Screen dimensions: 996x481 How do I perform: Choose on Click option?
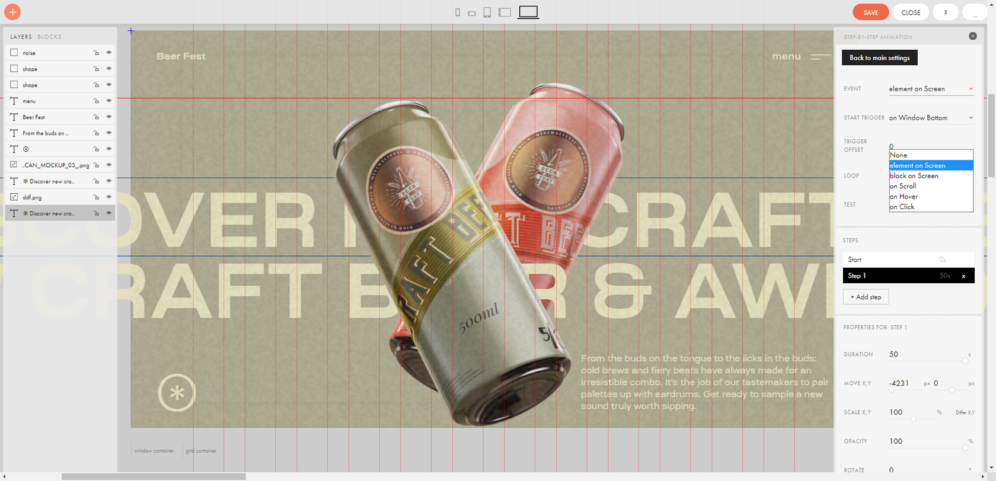(931, 207)
